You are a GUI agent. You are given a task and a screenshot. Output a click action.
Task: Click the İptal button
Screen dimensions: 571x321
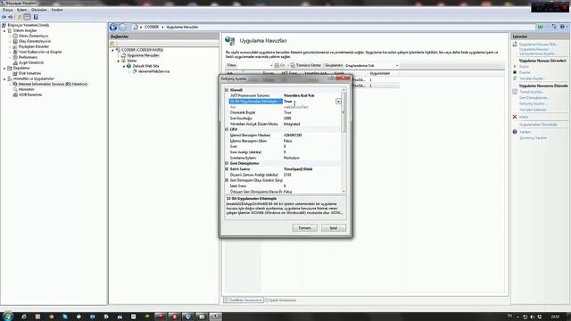[x=333, y=228]
